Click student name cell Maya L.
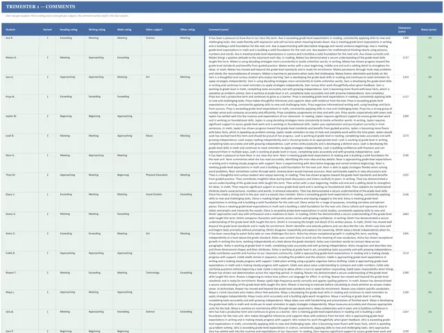The width and height of the screenshot is (444, 333). coord(20,300)
